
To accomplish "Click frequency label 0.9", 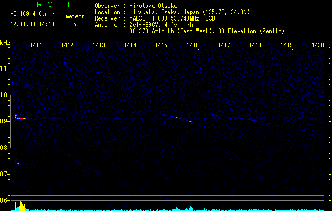I will click(4, 121).
